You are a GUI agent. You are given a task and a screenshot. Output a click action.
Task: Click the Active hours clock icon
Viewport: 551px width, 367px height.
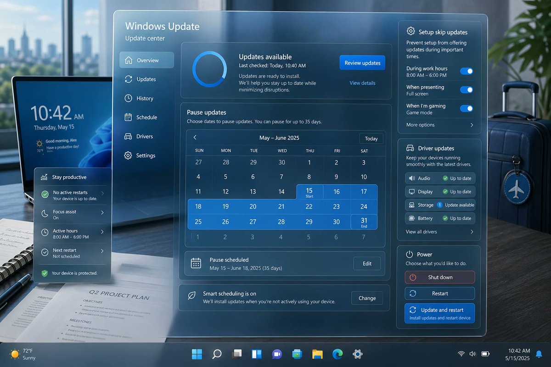[x=45, y=233]
